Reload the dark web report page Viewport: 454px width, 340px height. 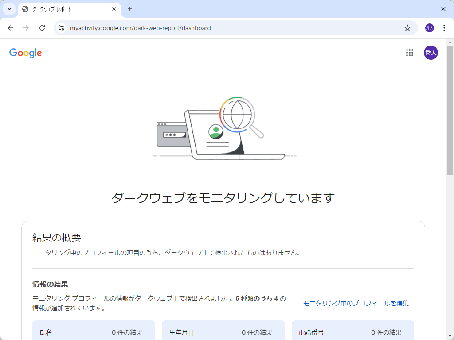coord(42,27)
